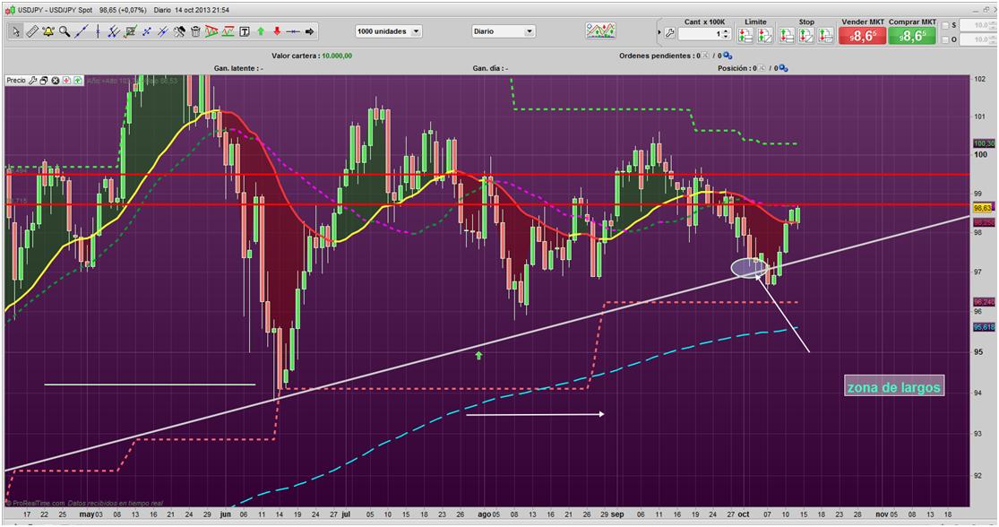Open gear next to Ordenes pendientes
Viewport: 999px width, 527px height.
pos(728,56)
